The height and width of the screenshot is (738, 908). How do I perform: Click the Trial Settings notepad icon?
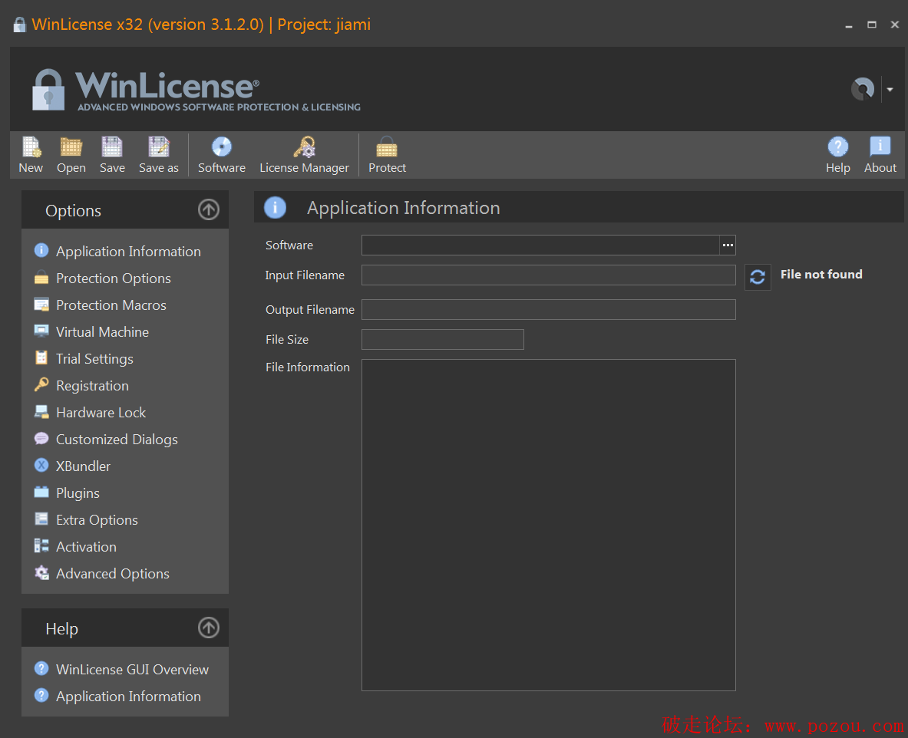pyautogui.click(x=41, y=357)
